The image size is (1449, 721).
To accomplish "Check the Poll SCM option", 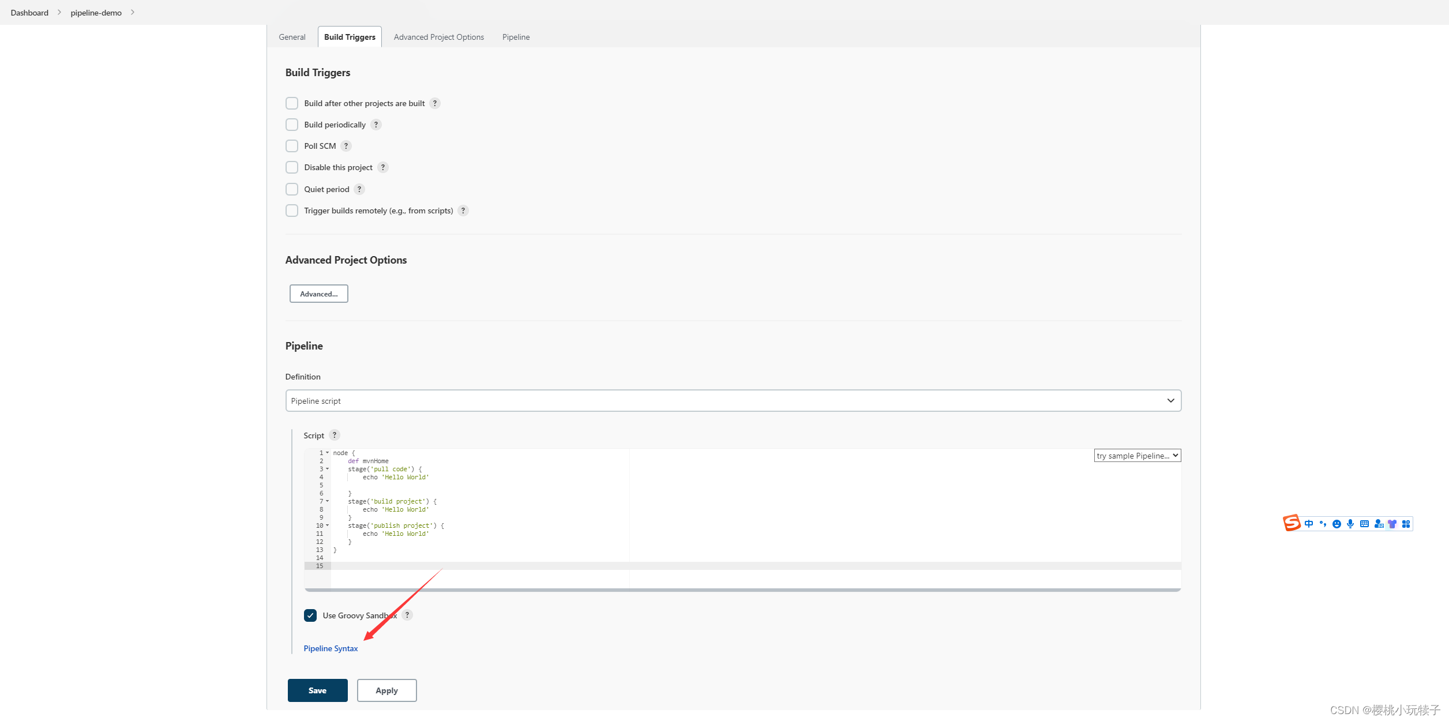I will 292,146.
